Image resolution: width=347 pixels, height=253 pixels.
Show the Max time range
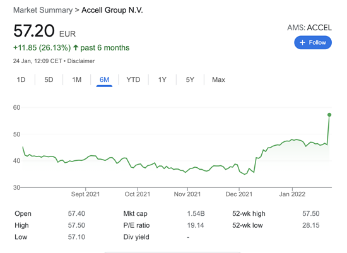point(218,79)
